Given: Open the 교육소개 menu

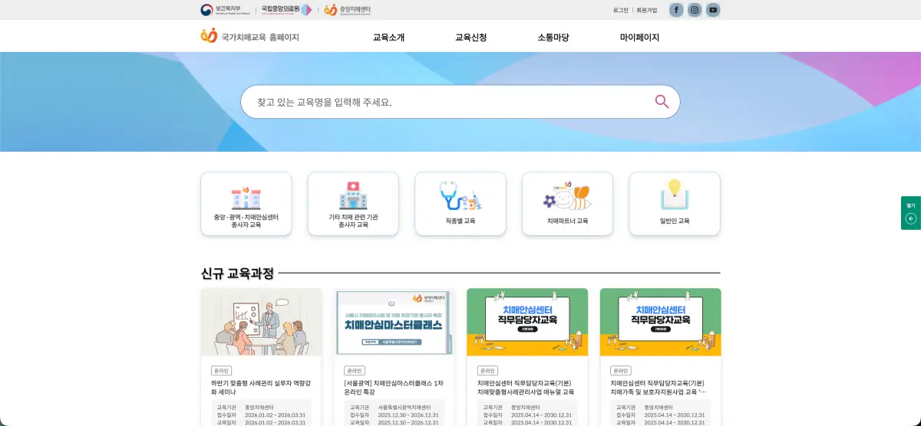Looking at the screenshot, I should point(388,37).
